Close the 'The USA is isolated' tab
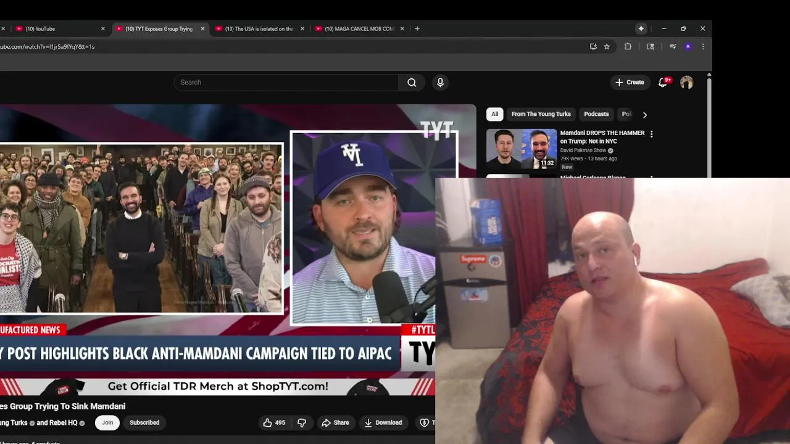 tap(302, 28)
